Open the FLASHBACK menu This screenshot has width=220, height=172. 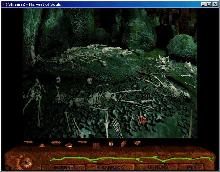click(110, 167)
